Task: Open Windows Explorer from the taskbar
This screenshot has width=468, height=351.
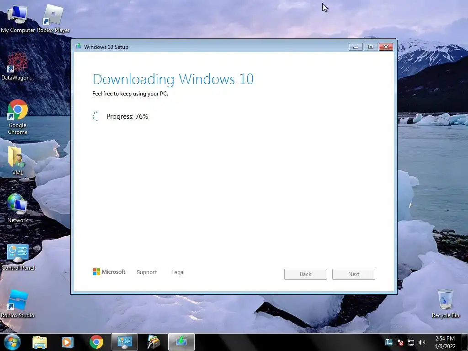Action: click(x=40, y=342)
